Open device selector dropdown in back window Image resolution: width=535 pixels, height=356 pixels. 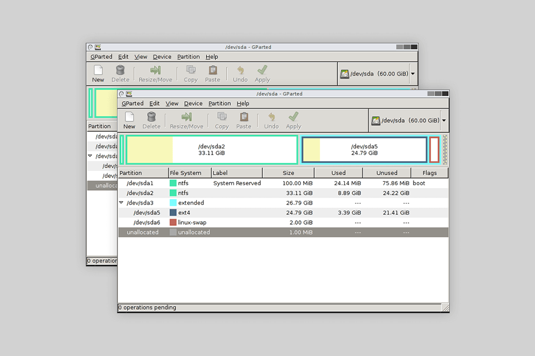click(x=378, y=74)
